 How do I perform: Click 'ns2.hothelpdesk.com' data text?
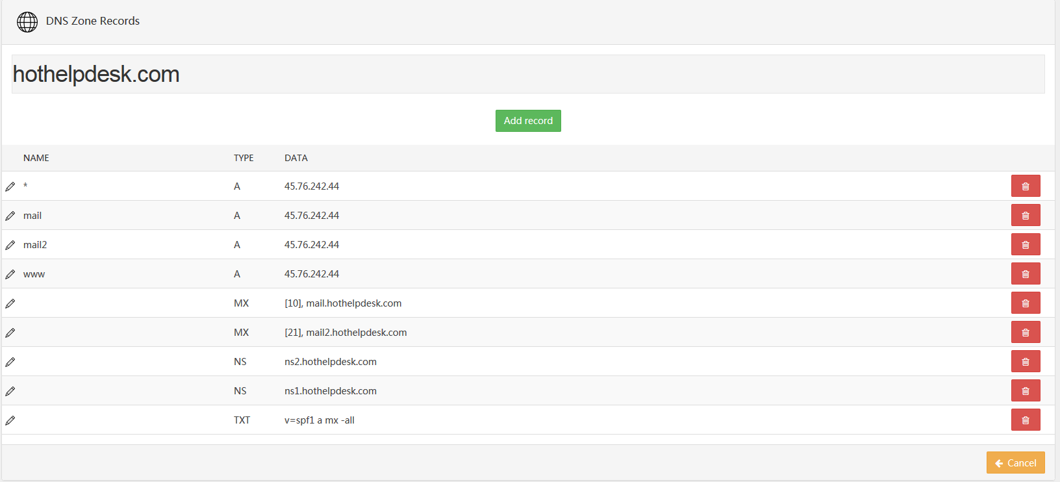click(x=331, y=362)
